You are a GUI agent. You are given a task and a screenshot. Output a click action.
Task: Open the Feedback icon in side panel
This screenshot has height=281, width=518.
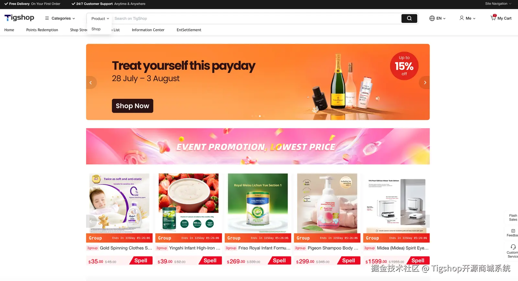513,231
